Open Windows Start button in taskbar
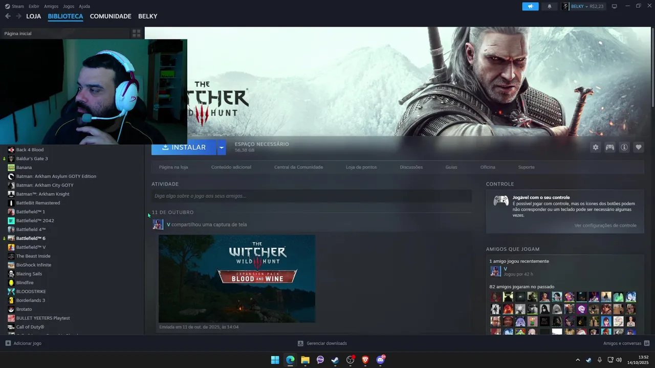Screen dimensions: 655x368 point(275,360)
